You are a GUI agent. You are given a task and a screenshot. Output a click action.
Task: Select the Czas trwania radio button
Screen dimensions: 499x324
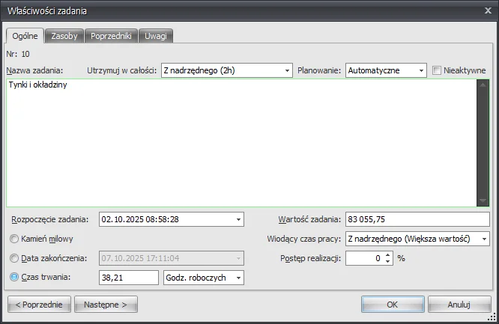(x=14, y=278)
